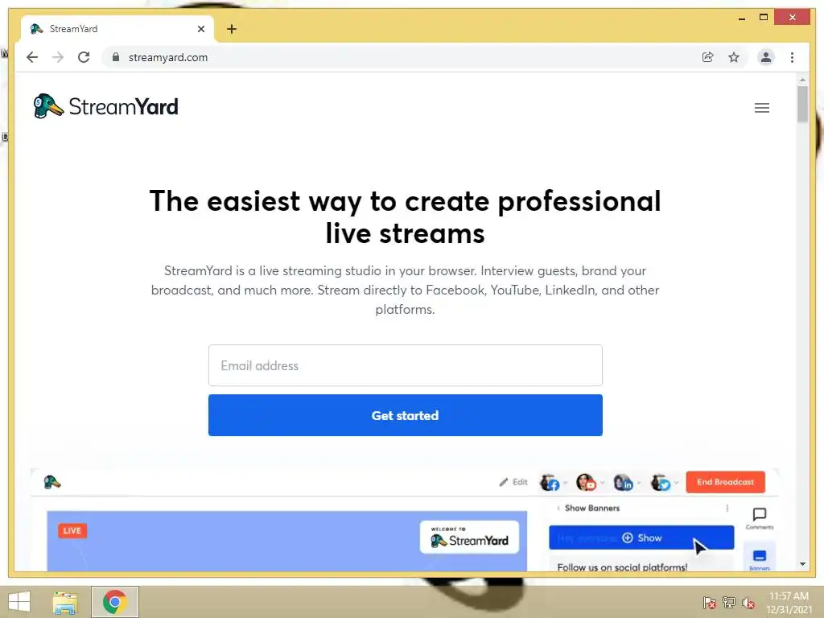Click the page scrollbar down arrow

tap(802, 564)
